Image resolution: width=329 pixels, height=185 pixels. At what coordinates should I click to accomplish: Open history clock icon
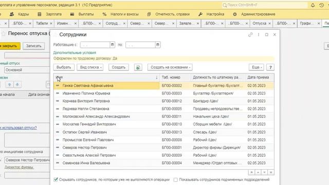pos(321,5)
